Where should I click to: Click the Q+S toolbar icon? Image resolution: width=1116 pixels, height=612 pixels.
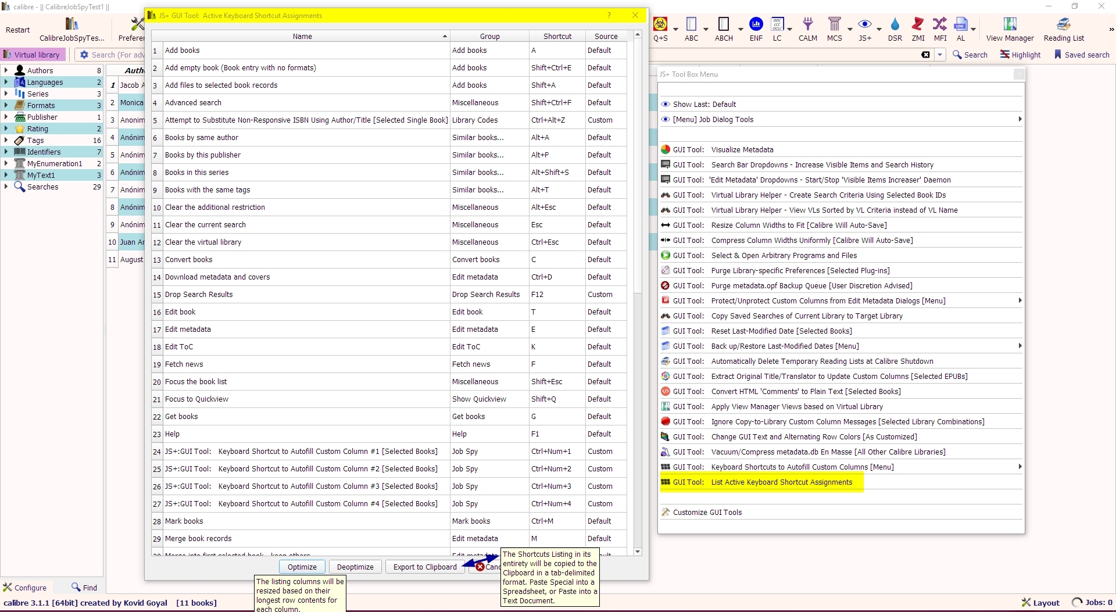[x=660, y=24]
